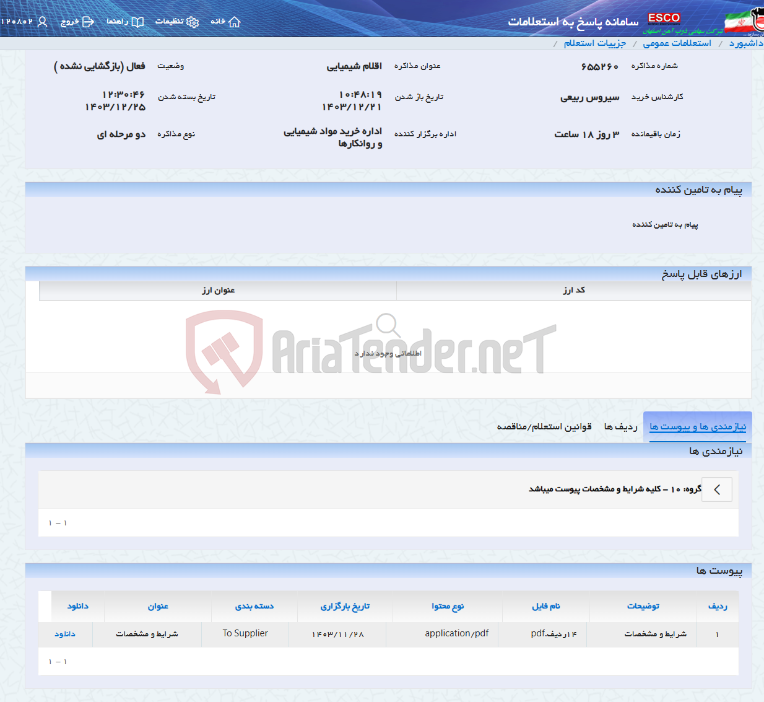Click the site title سامانه پاسخ به استعلامات
This screenshot has height=702, width=764.
[573, 22]
